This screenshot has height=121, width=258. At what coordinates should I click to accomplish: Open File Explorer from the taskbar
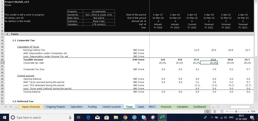116,117
